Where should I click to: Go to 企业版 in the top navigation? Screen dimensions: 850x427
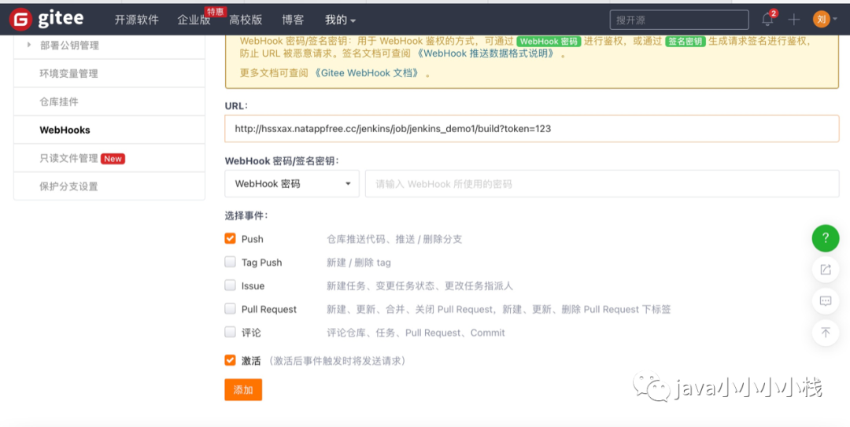tap(194, 20)
